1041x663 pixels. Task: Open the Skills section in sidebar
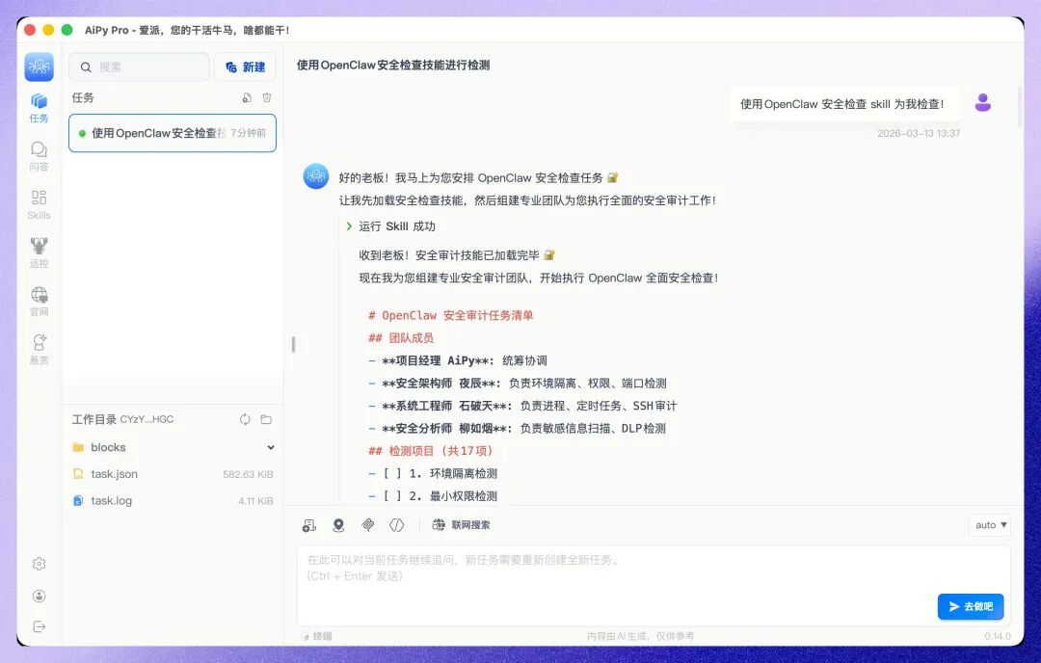point(40,204)
